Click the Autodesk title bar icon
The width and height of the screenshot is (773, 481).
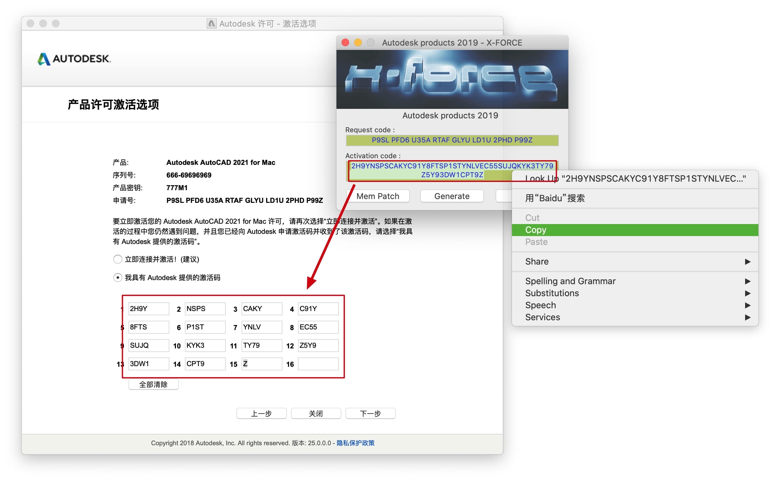[x=211, y=23]
